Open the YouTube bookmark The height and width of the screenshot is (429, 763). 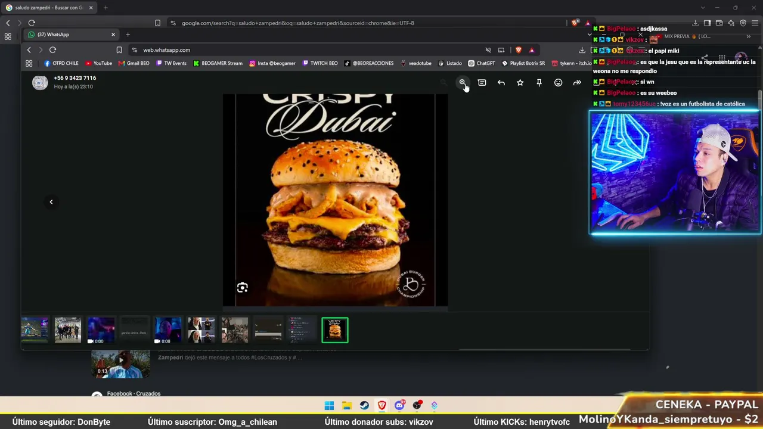98,63
